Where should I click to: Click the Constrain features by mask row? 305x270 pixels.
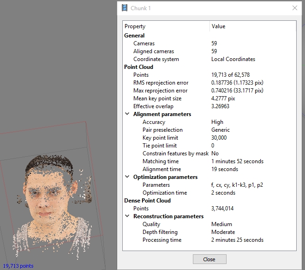pos(175,153)
